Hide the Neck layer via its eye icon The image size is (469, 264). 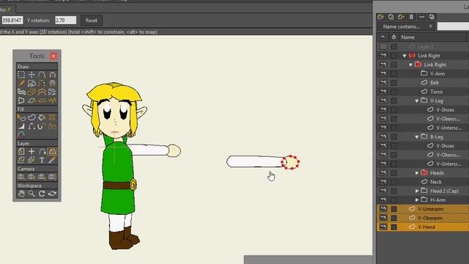[x=383, y=182]
